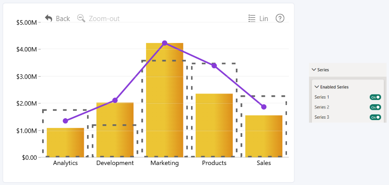Click the Series 2 label

[322, 107]
